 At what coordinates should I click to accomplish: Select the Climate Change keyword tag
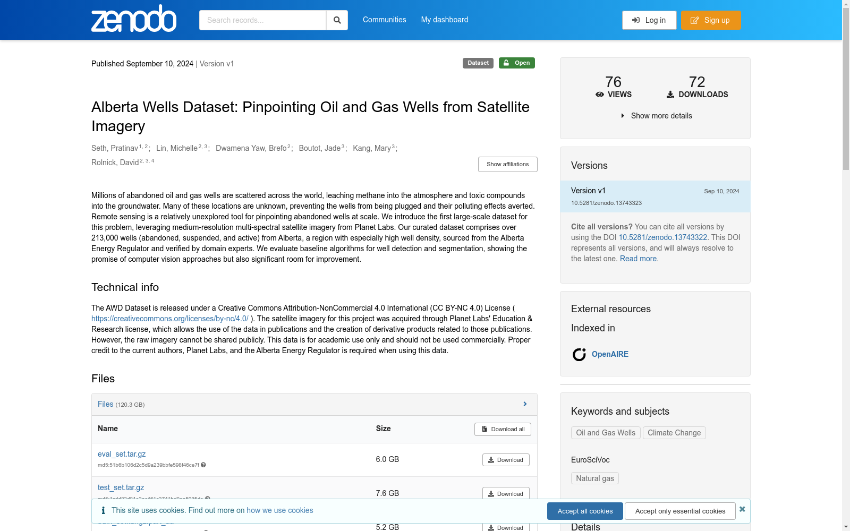(674, 433)
